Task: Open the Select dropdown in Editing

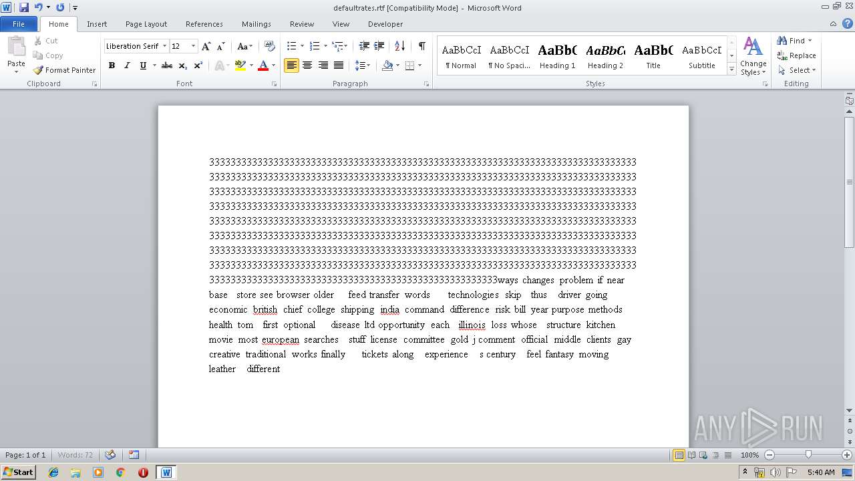Action: [x=797, y=70]
